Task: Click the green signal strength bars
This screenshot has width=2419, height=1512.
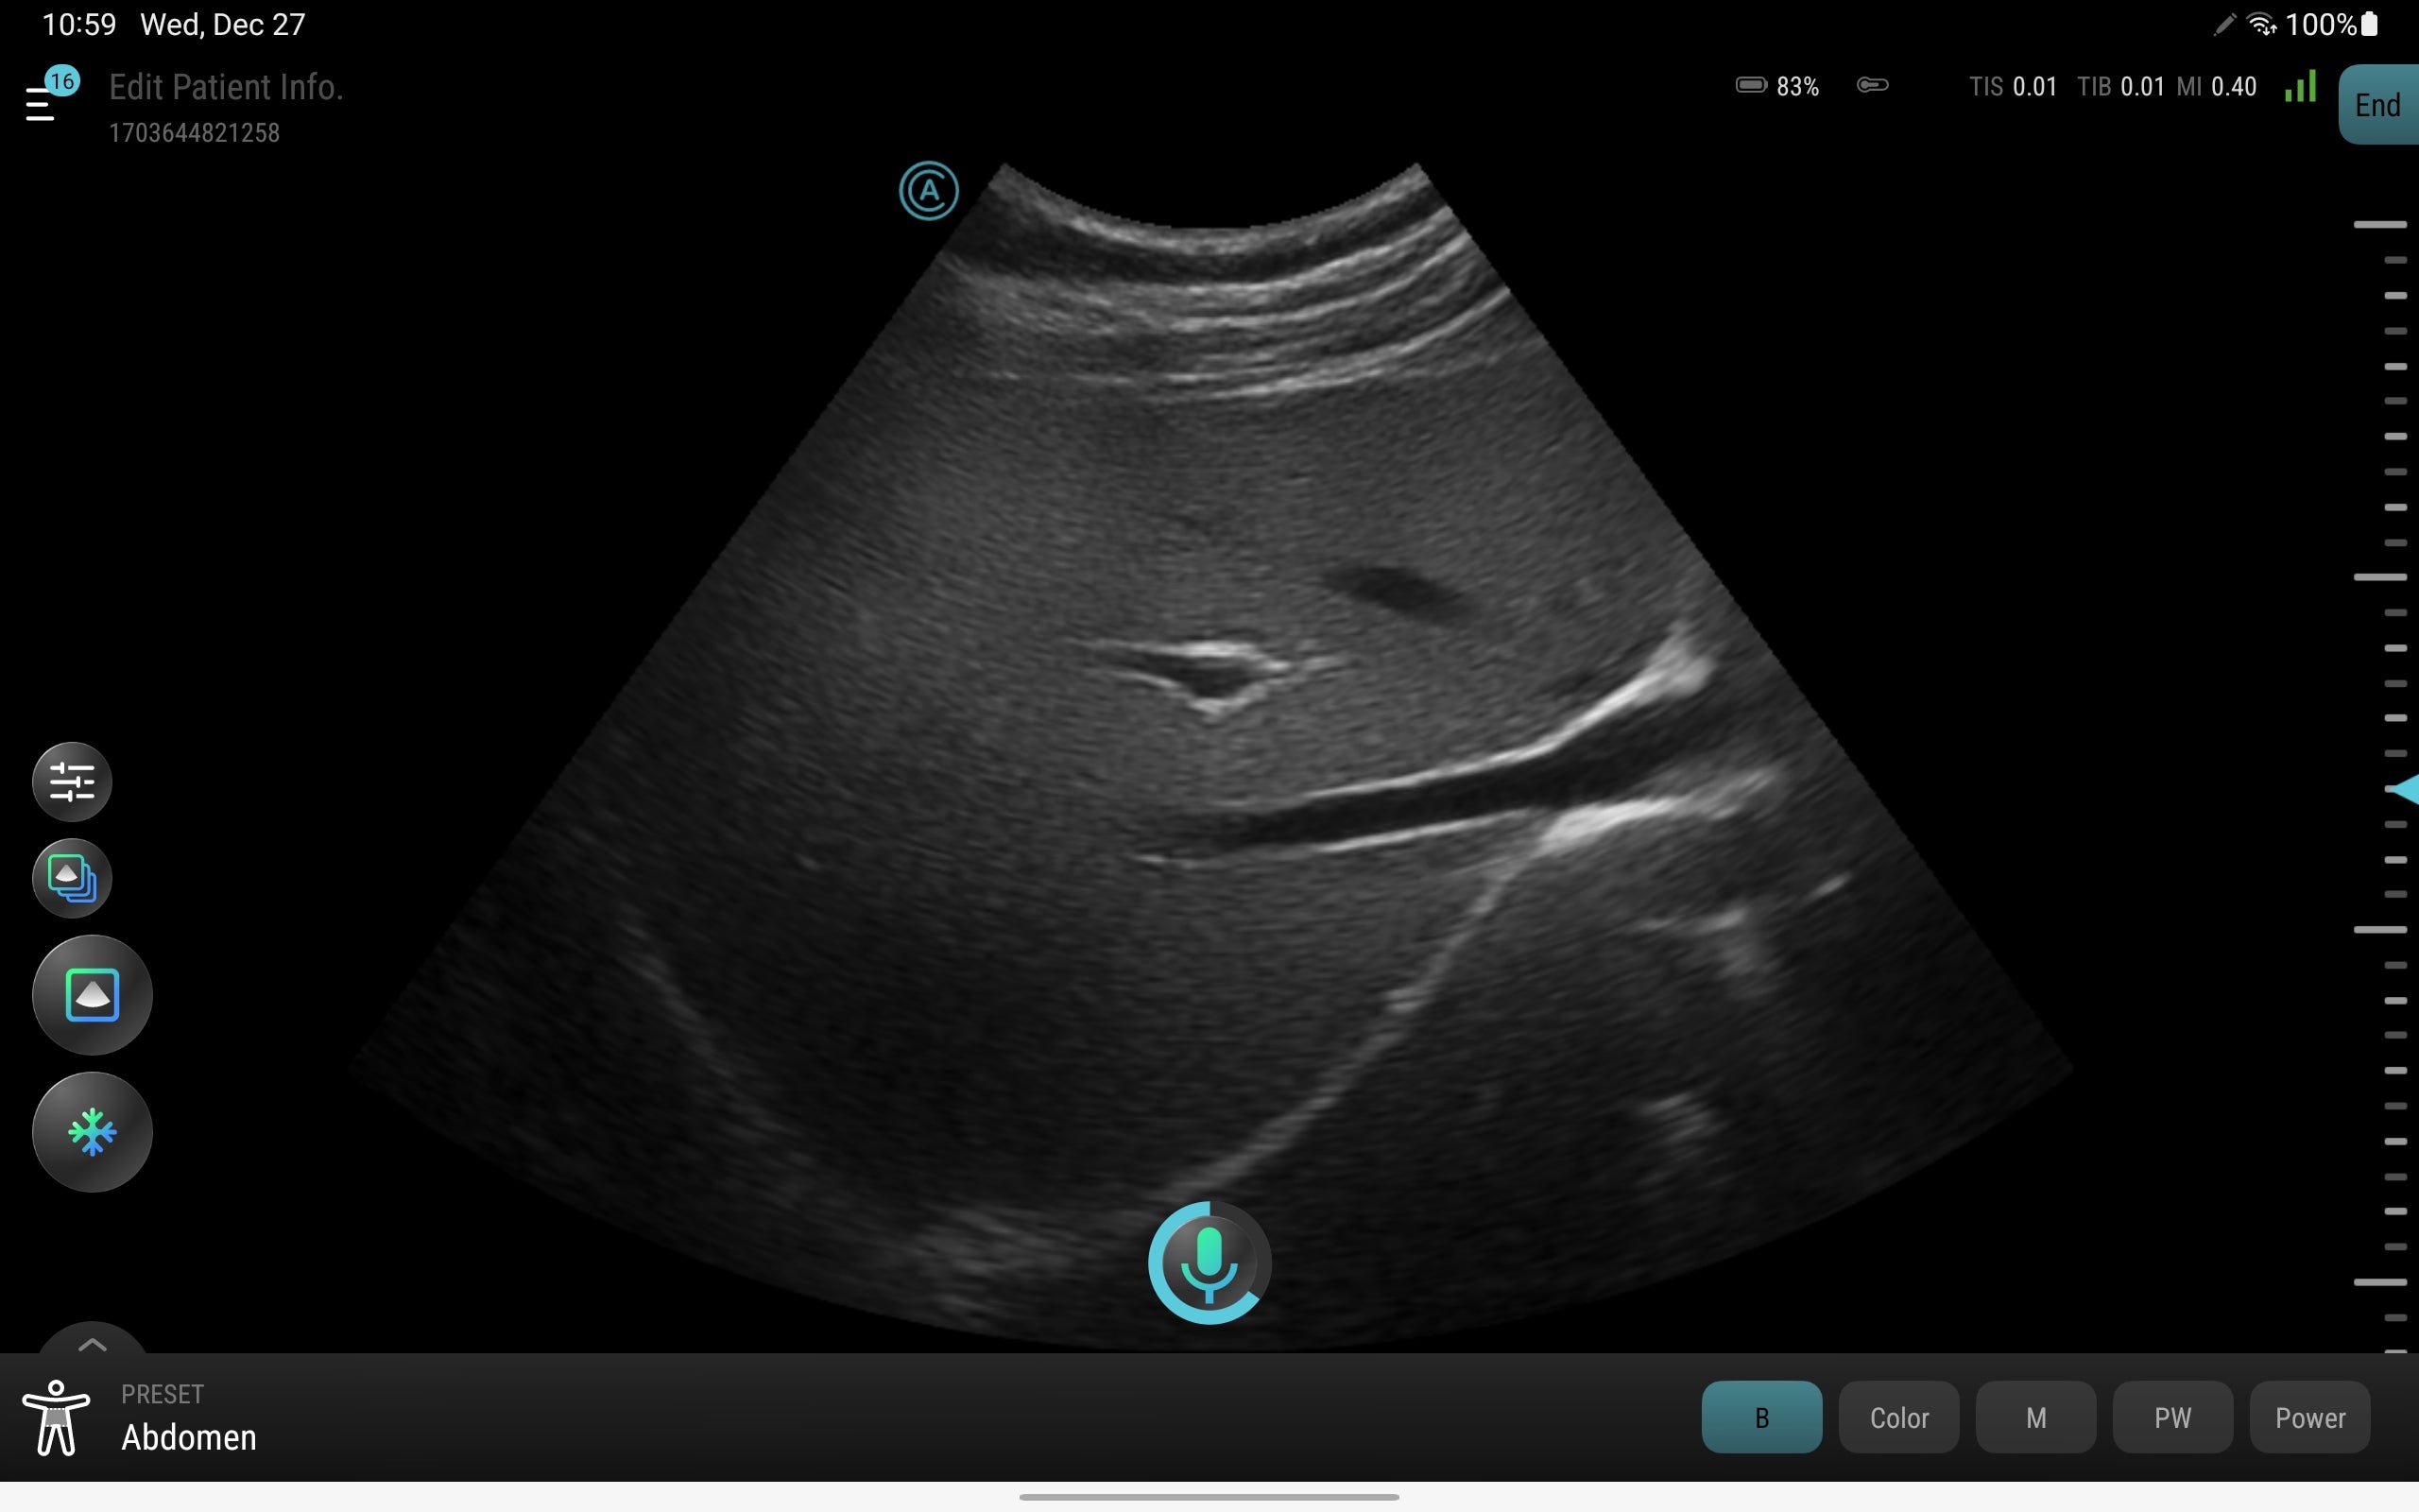Action: 2300,87
